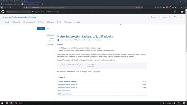Open the Insights tab

tap(77, 22)
